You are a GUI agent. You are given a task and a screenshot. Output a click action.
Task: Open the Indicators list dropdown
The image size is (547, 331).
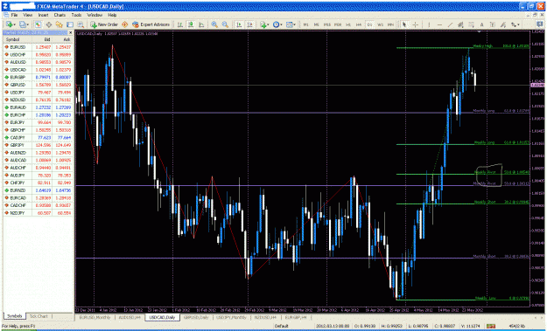tap(263, 24)
